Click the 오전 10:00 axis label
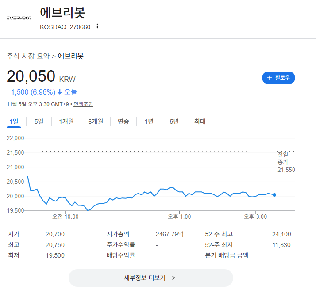316x300 pixels. [66, 216]
